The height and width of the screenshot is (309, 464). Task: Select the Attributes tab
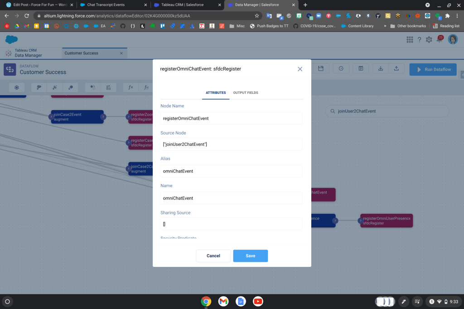[x=216, y=93]
